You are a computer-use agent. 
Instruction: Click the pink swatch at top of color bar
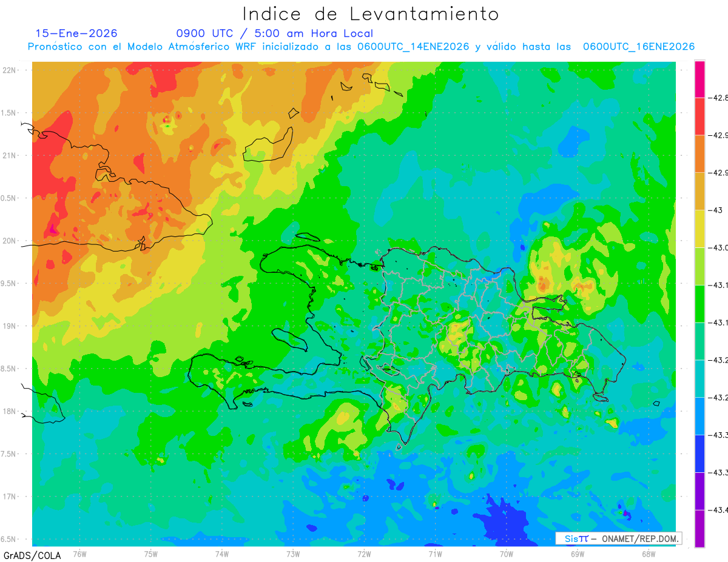[699, 79]
